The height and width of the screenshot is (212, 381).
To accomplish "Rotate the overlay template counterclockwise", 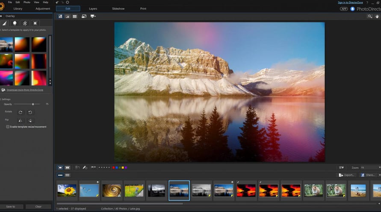I will pyautogui.click(x=30, y=113).
